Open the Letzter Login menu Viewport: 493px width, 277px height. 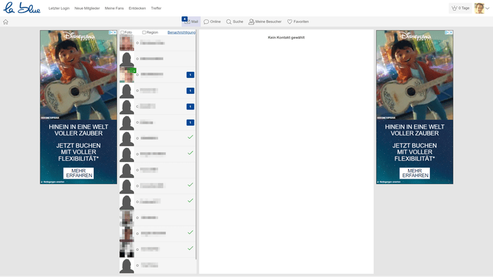(60, 8)
